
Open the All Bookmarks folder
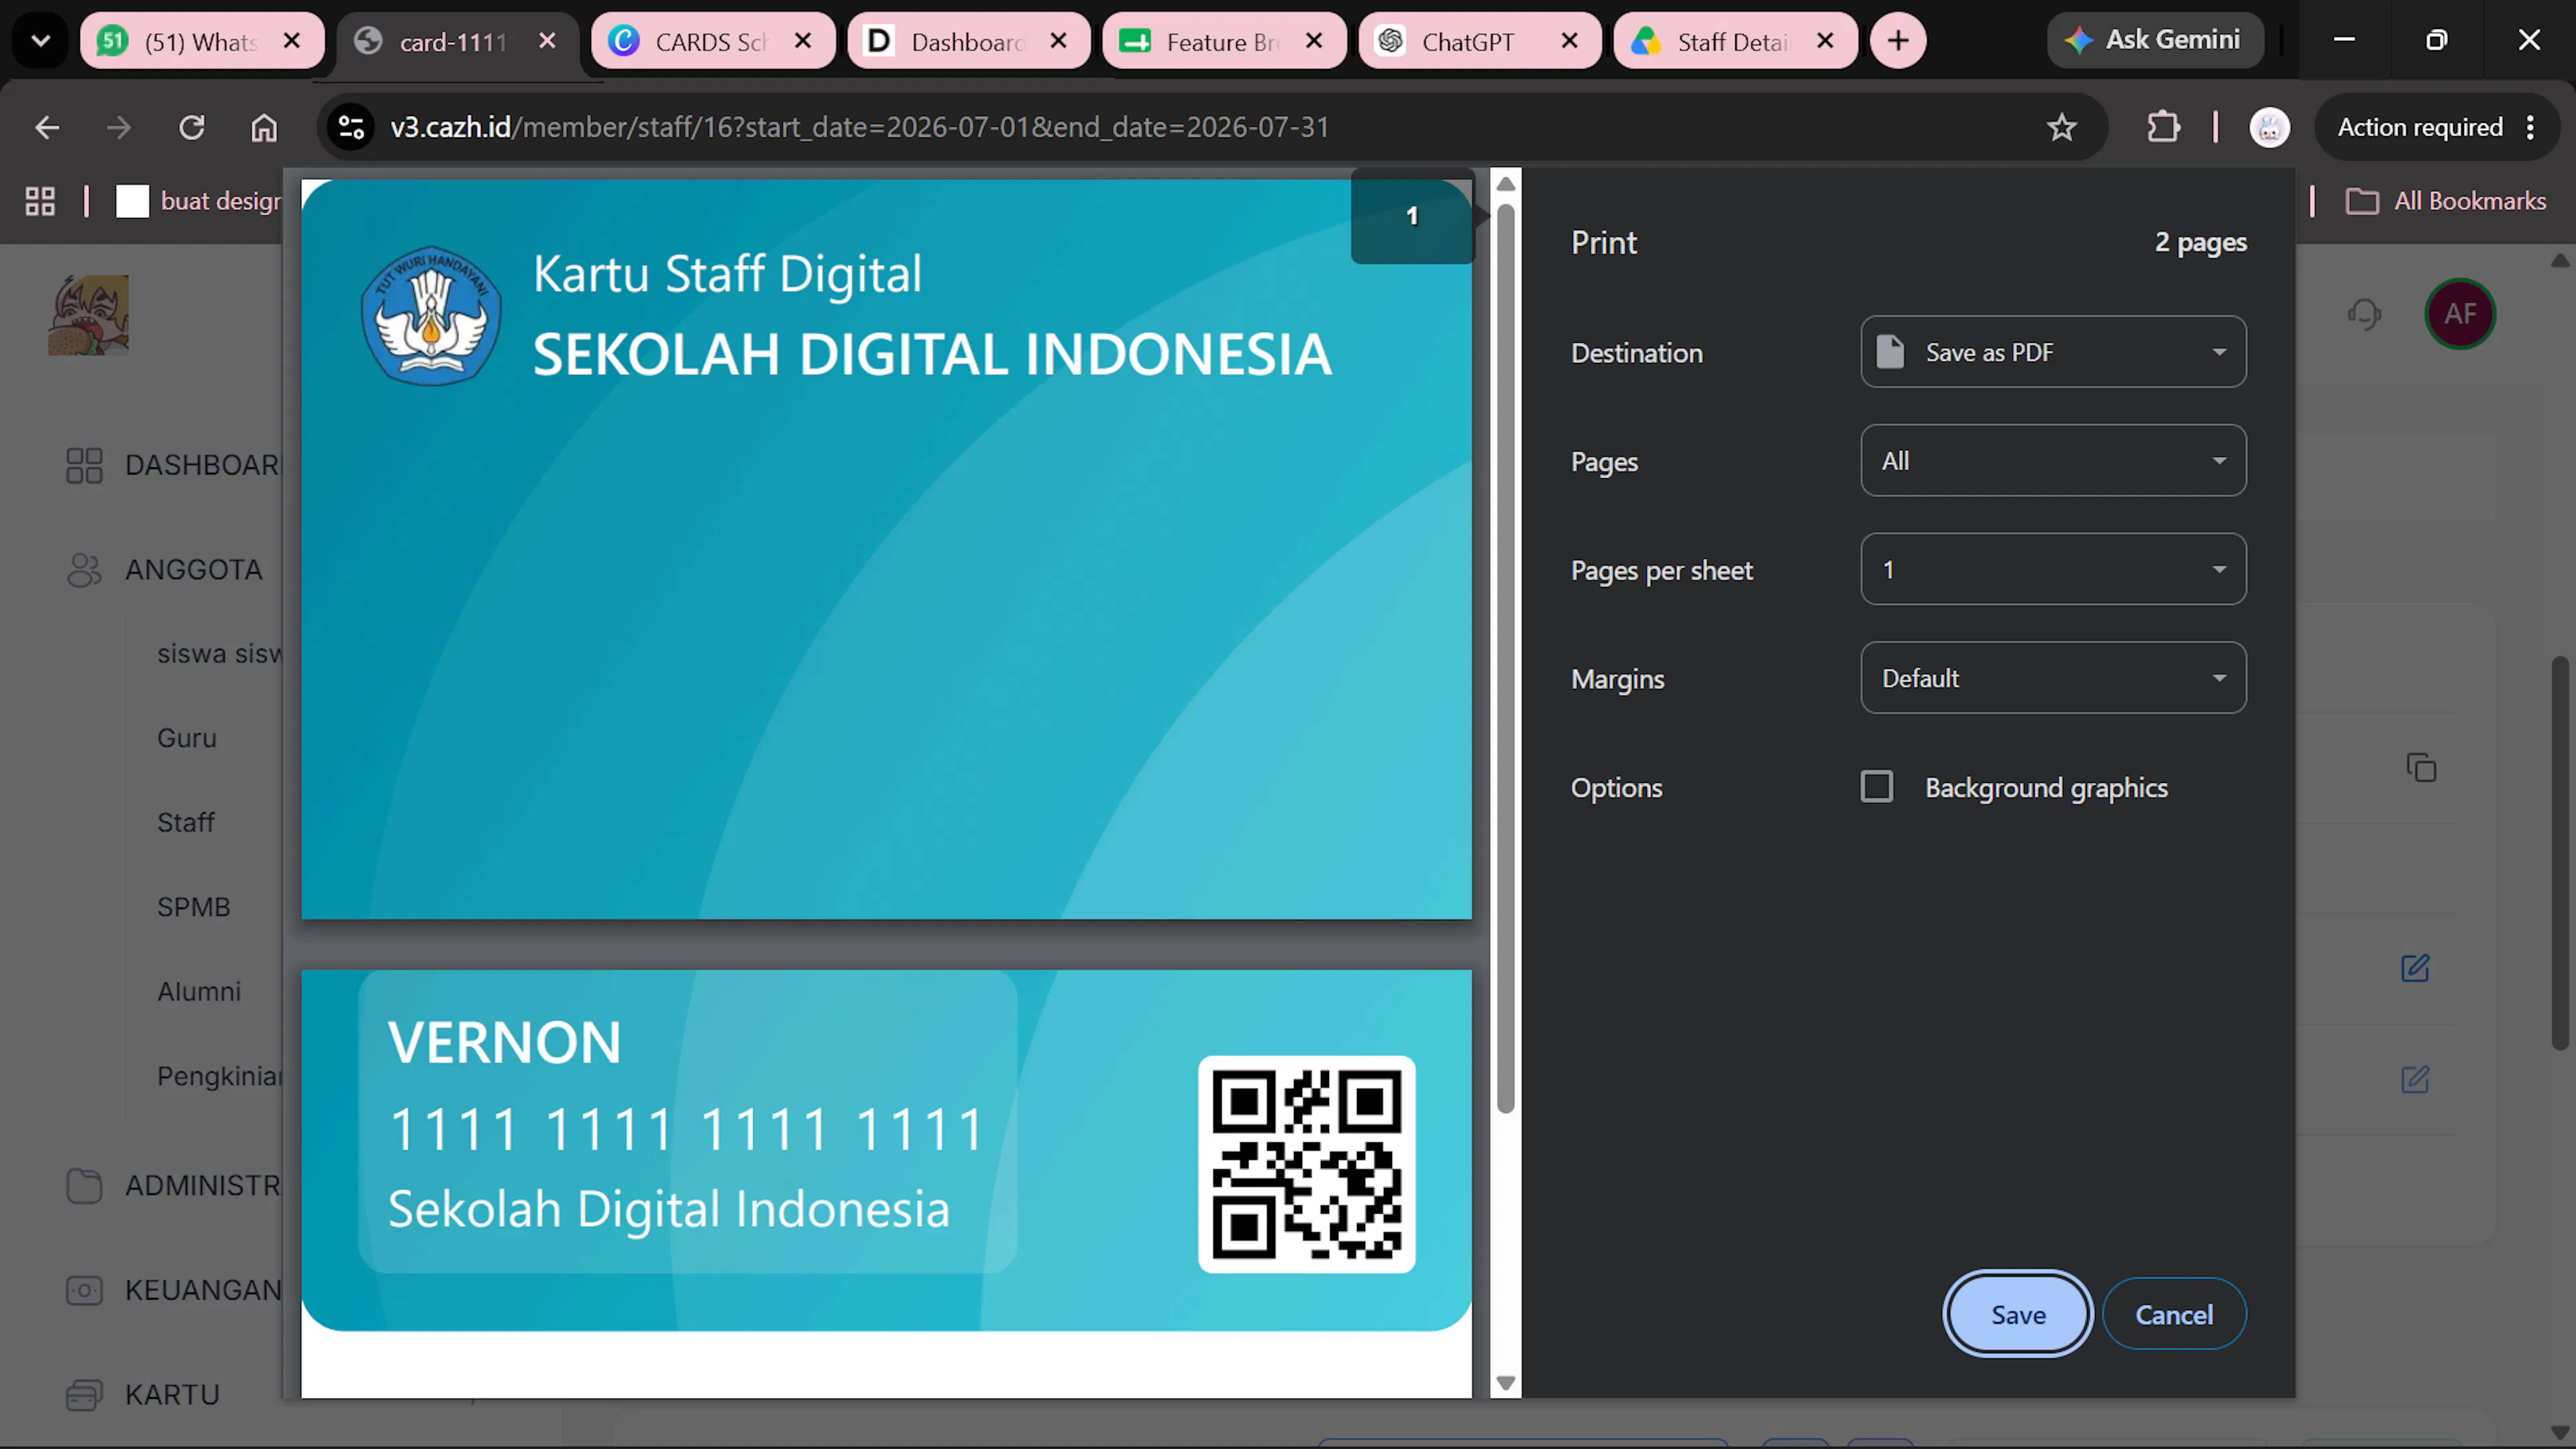point(2446,201)
